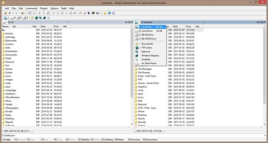This screenshot has width=268, height=143.
Task: Open right panel C:\Software path history dropdown
Action: [x=203, y=22]
